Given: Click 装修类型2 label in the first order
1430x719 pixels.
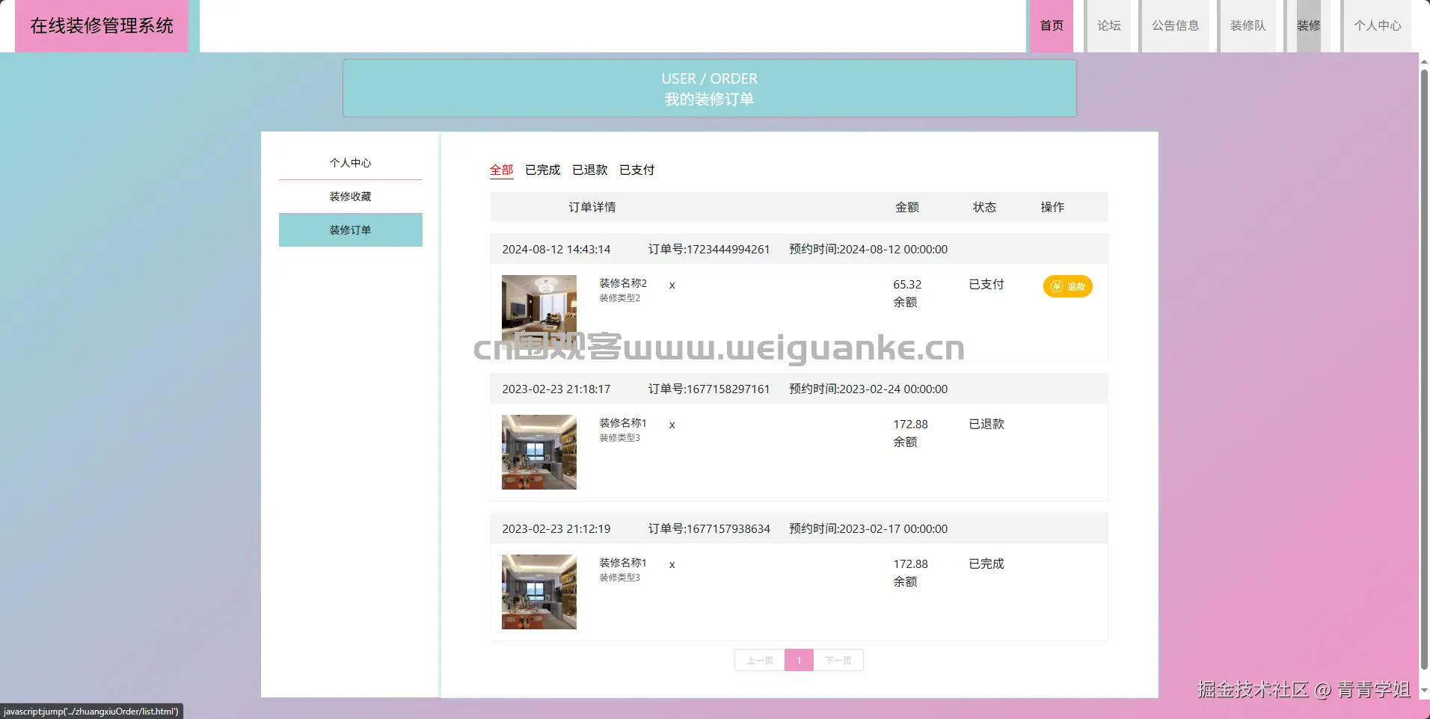Looking at the screenshot, I should coord(619,298).
